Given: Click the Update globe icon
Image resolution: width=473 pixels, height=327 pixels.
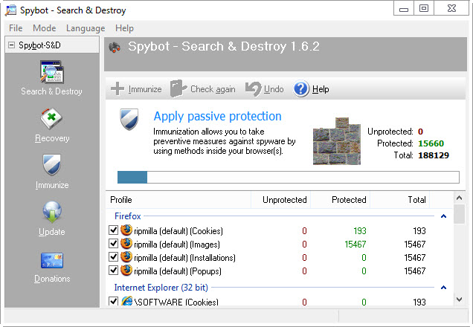Looking at the screenshot, I should point(51,213).
